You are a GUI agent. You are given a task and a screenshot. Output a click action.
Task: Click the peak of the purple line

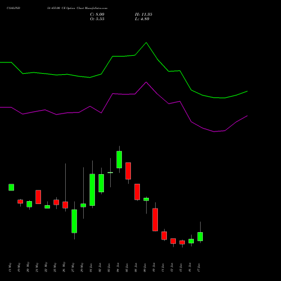tap(146, 82)
